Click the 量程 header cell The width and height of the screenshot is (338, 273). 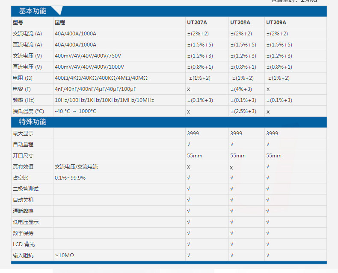[60, 22]
